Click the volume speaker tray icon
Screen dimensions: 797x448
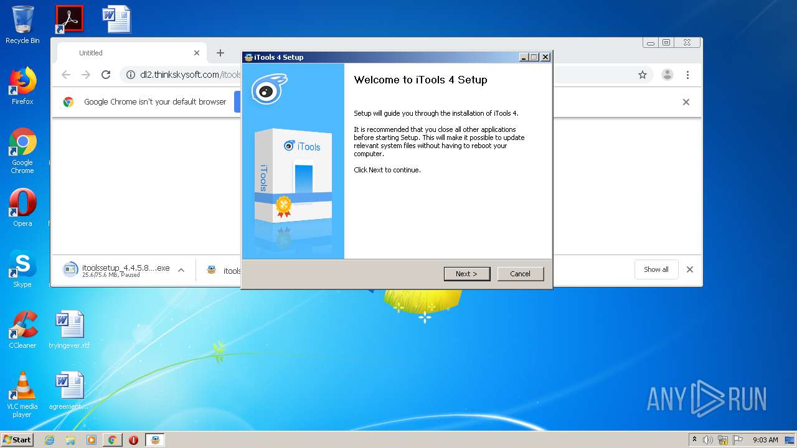pyautogui.click(x=708, y=440)
